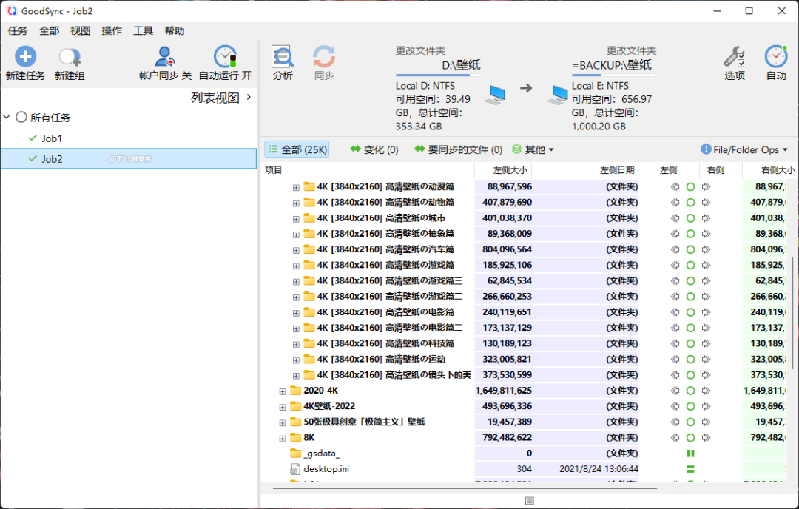Start 分析 (Analyze) with magnifier icon
The image size is (799, 509).
click(x=283, y=58)
